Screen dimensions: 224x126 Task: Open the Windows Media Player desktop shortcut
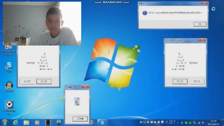pyautogui.click(x=9, y=50)
